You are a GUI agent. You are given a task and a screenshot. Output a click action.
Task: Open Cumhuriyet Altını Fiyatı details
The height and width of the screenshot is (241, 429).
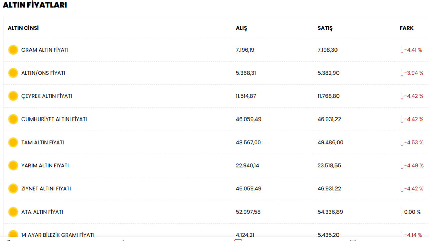(54, 119)
